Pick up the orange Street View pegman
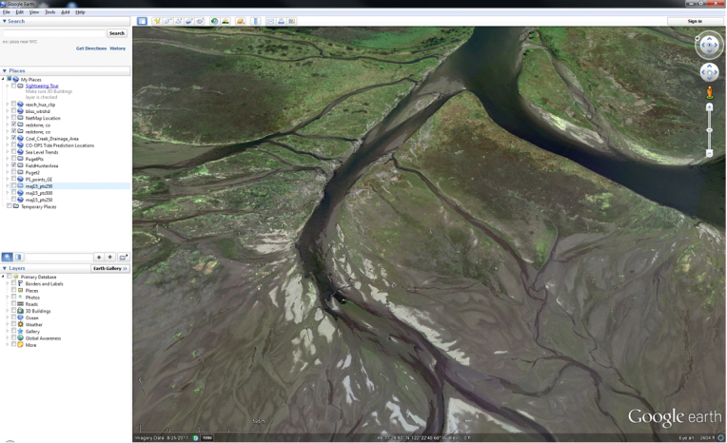This screenshot has width=727, height=443. click(710, 92)
